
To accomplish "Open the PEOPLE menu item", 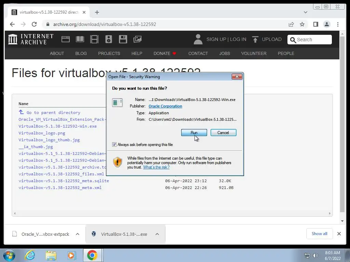I will 286,54.
